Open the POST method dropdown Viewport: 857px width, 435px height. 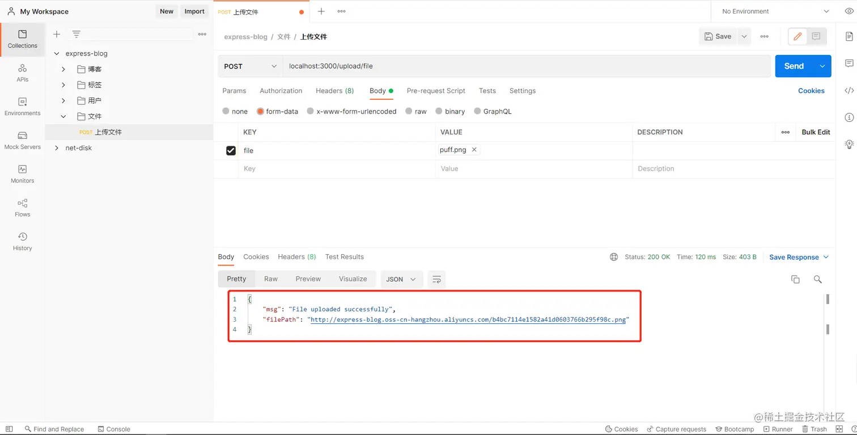click(x=251, y=66)
